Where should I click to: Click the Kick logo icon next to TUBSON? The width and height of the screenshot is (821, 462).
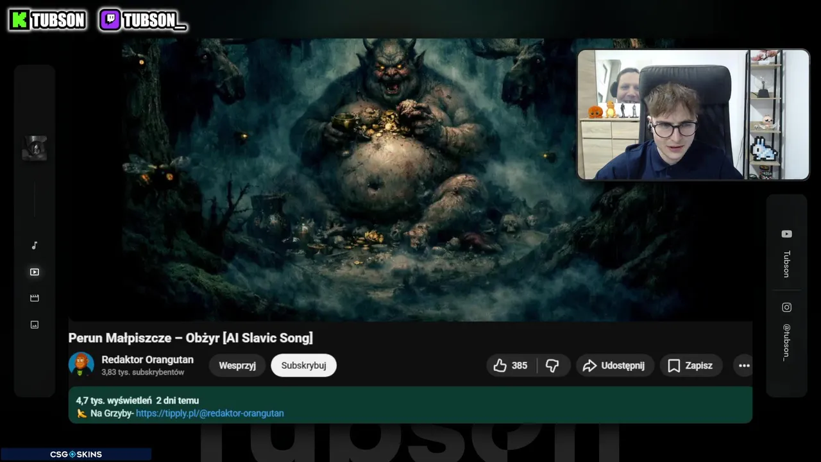[20, 21]
